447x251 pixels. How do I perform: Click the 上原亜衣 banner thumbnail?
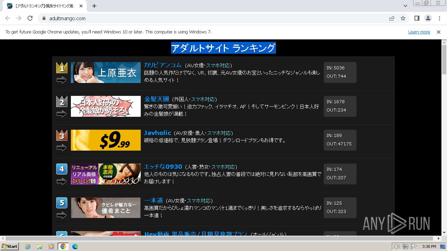(106, 73)
